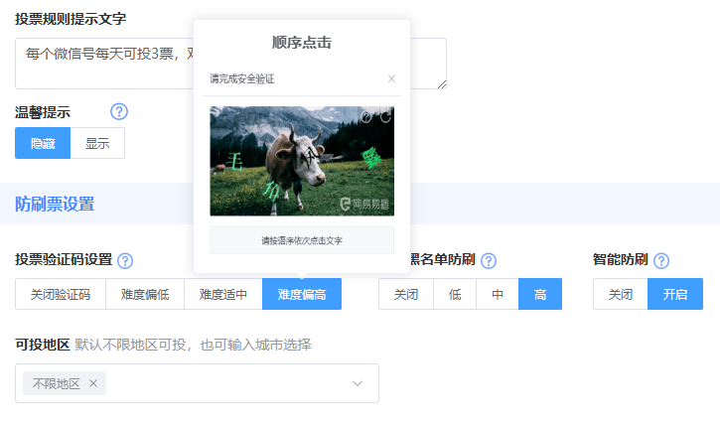Image resolution: width=720 pixels, height=424 pixels.
Task: Select 关闭验证码 option
Action: 61,294
